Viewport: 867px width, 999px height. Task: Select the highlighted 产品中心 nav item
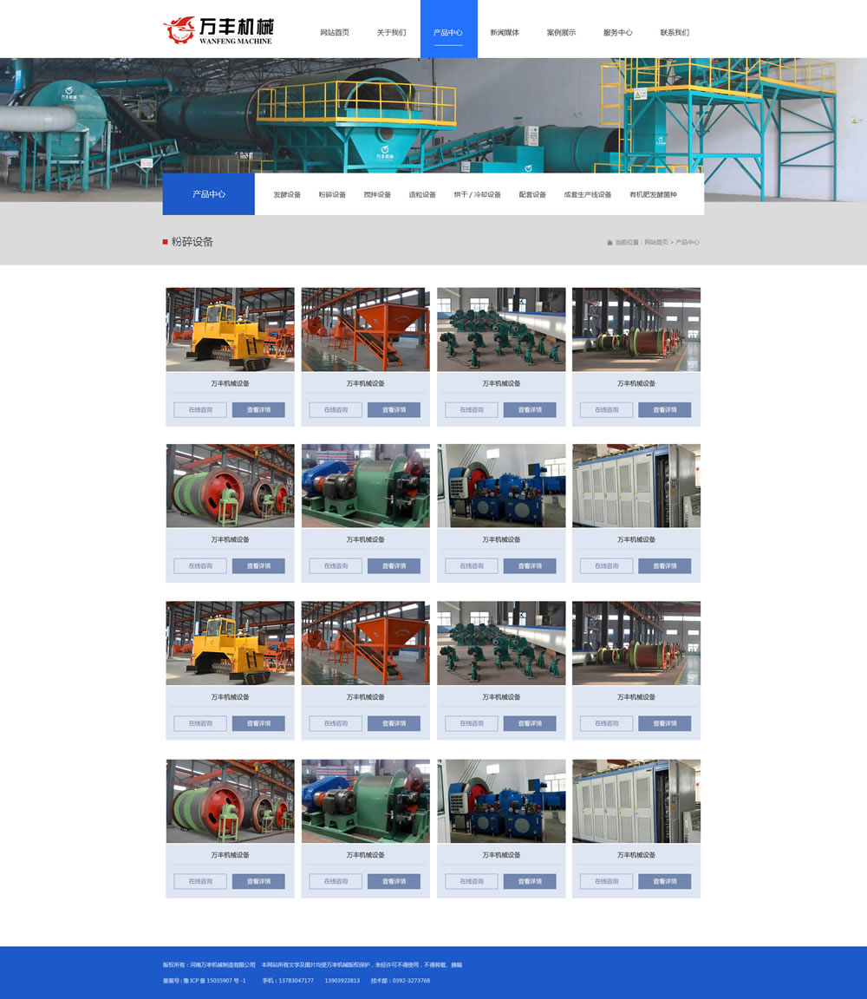click(448, 33)
